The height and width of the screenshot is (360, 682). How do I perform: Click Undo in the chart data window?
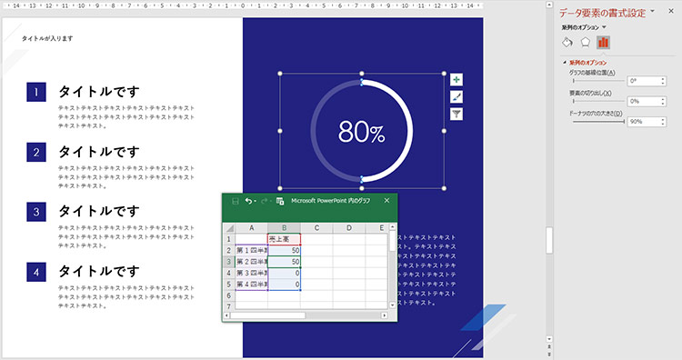coord(248,201)
